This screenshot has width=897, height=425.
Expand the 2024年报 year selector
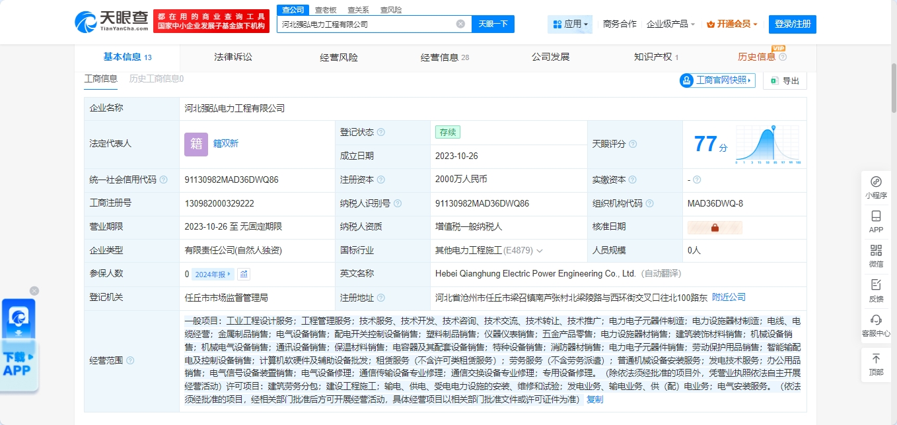[213, 274]
